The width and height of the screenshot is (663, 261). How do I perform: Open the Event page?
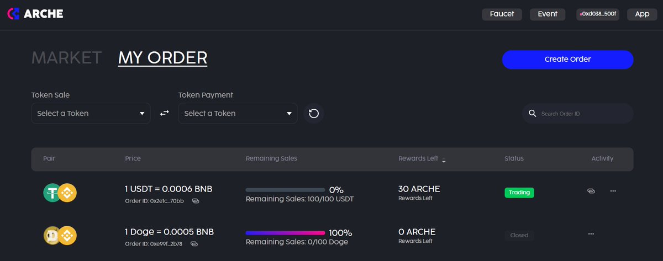tap(548, 14)
